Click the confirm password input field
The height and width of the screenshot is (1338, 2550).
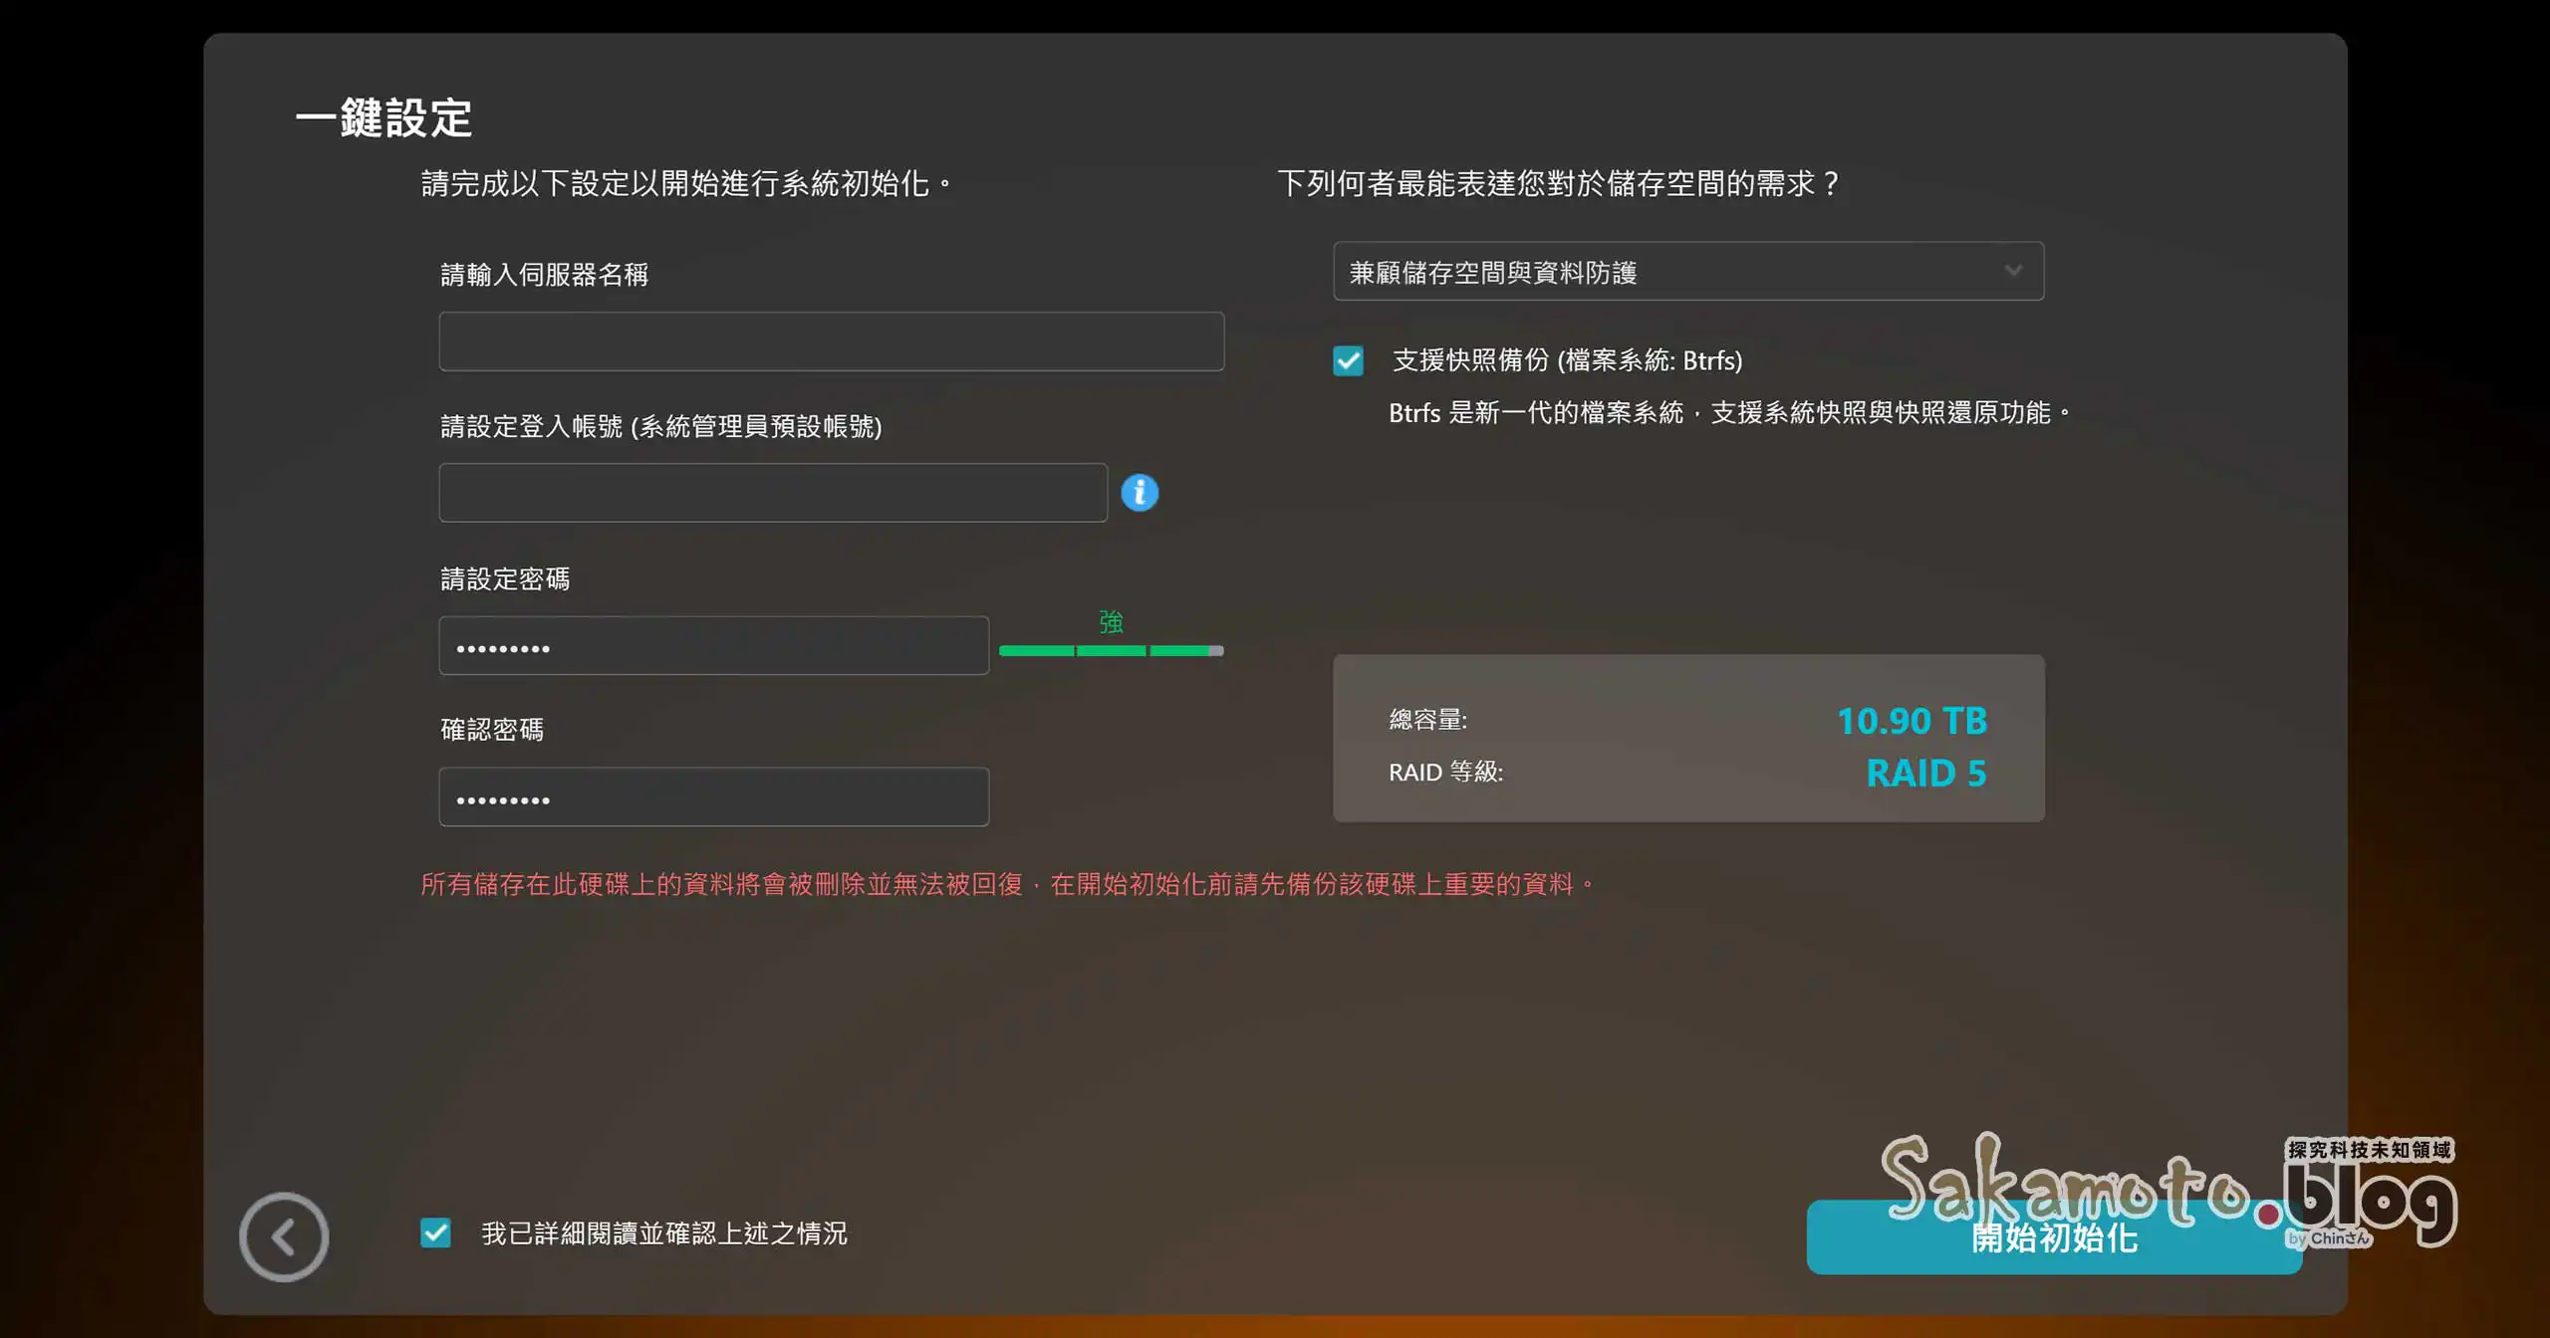click(x=713, y=795)
